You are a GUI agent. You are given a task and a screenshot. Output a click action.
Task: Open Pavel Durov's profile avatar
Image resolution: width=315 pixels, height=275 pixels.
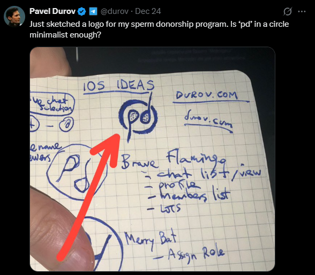point(14,16)
